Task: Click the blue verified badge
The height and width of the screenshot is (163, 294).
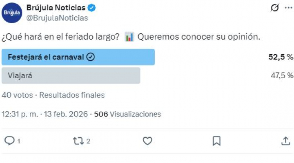Action: (x=92, y=8)
